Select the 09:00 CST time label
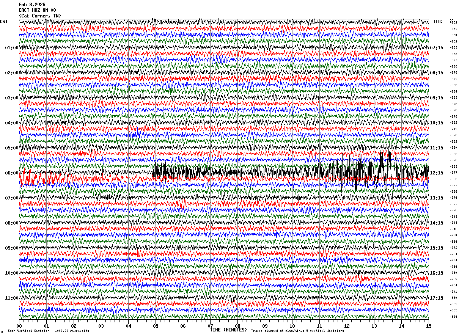 pyautogui.click(x=12, y=248)
